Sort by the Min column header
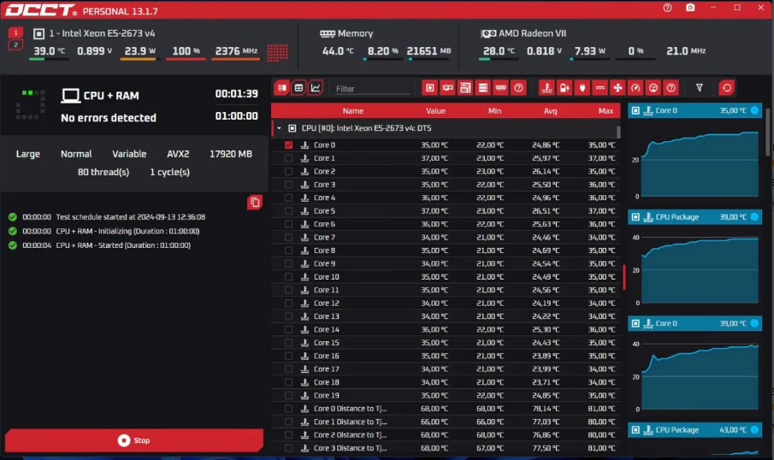 point(494,111)
